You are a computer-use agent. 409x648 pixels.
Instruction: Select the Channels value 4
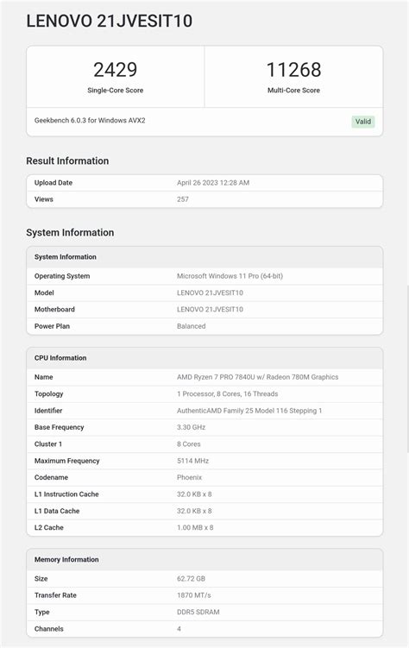[179, 628]
